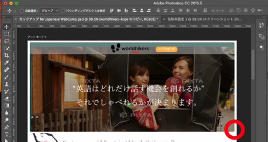Click Align right edges icon

pos(149,10)
